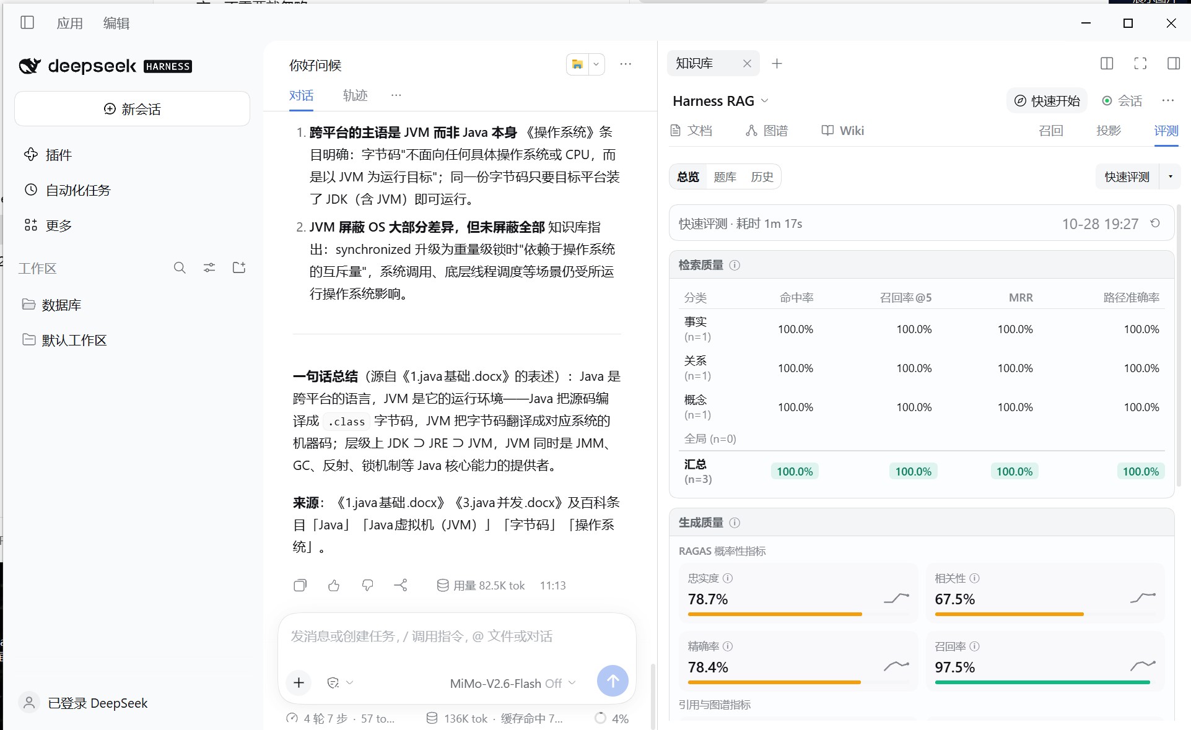The image size is (1191, 730).
Task: Re-run evaluation with the refresh icon
Action: click(1155, 223)
